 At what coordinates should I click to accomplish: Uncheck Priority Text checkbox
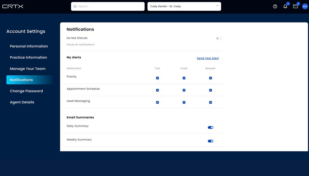pyautogui.click(x=157, y=78)
